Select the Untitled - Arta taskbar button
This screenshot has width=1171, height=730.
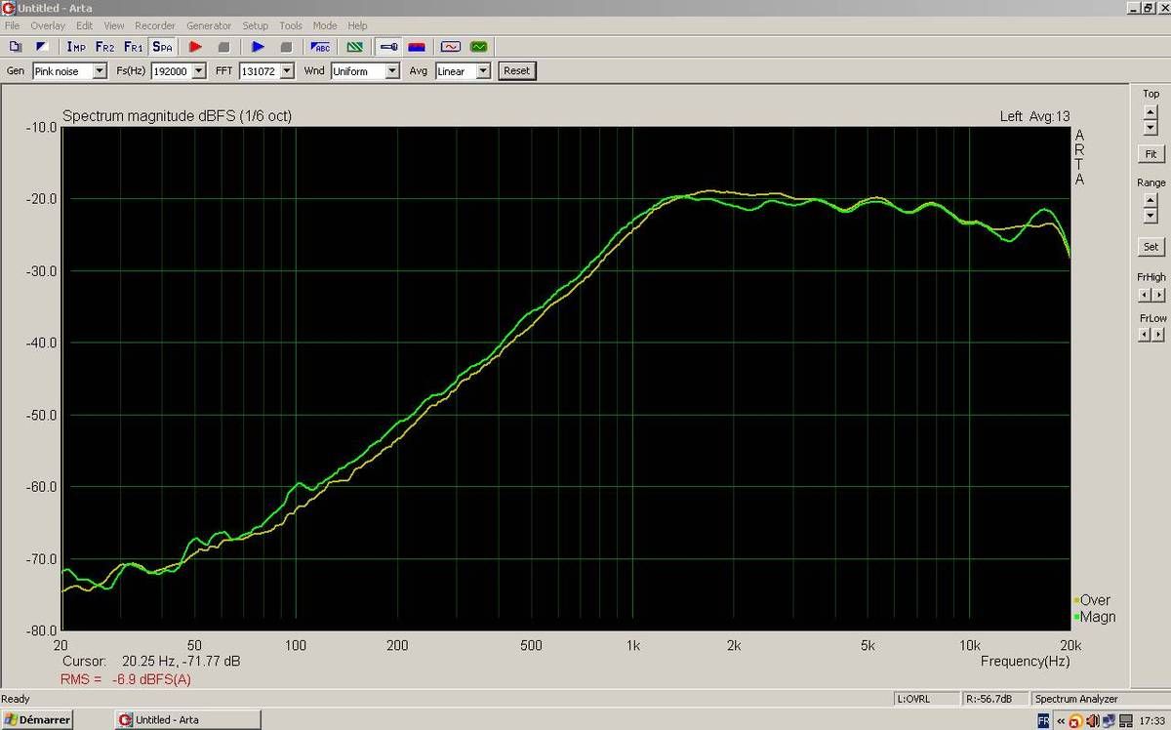coord(187,719)
